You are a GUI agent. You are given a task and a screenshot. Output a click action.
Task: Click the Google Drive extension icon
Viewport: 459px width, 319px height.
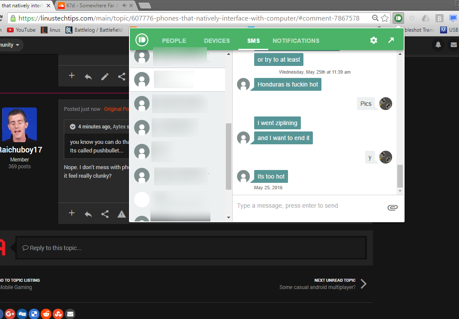pos(425,18)
